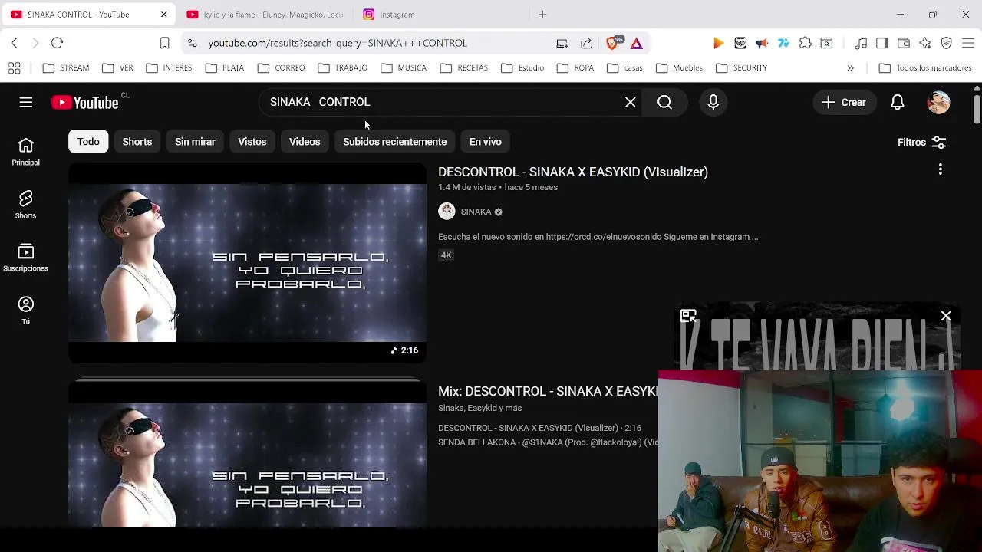Close the mini player overlay

[x=946, y=316]
